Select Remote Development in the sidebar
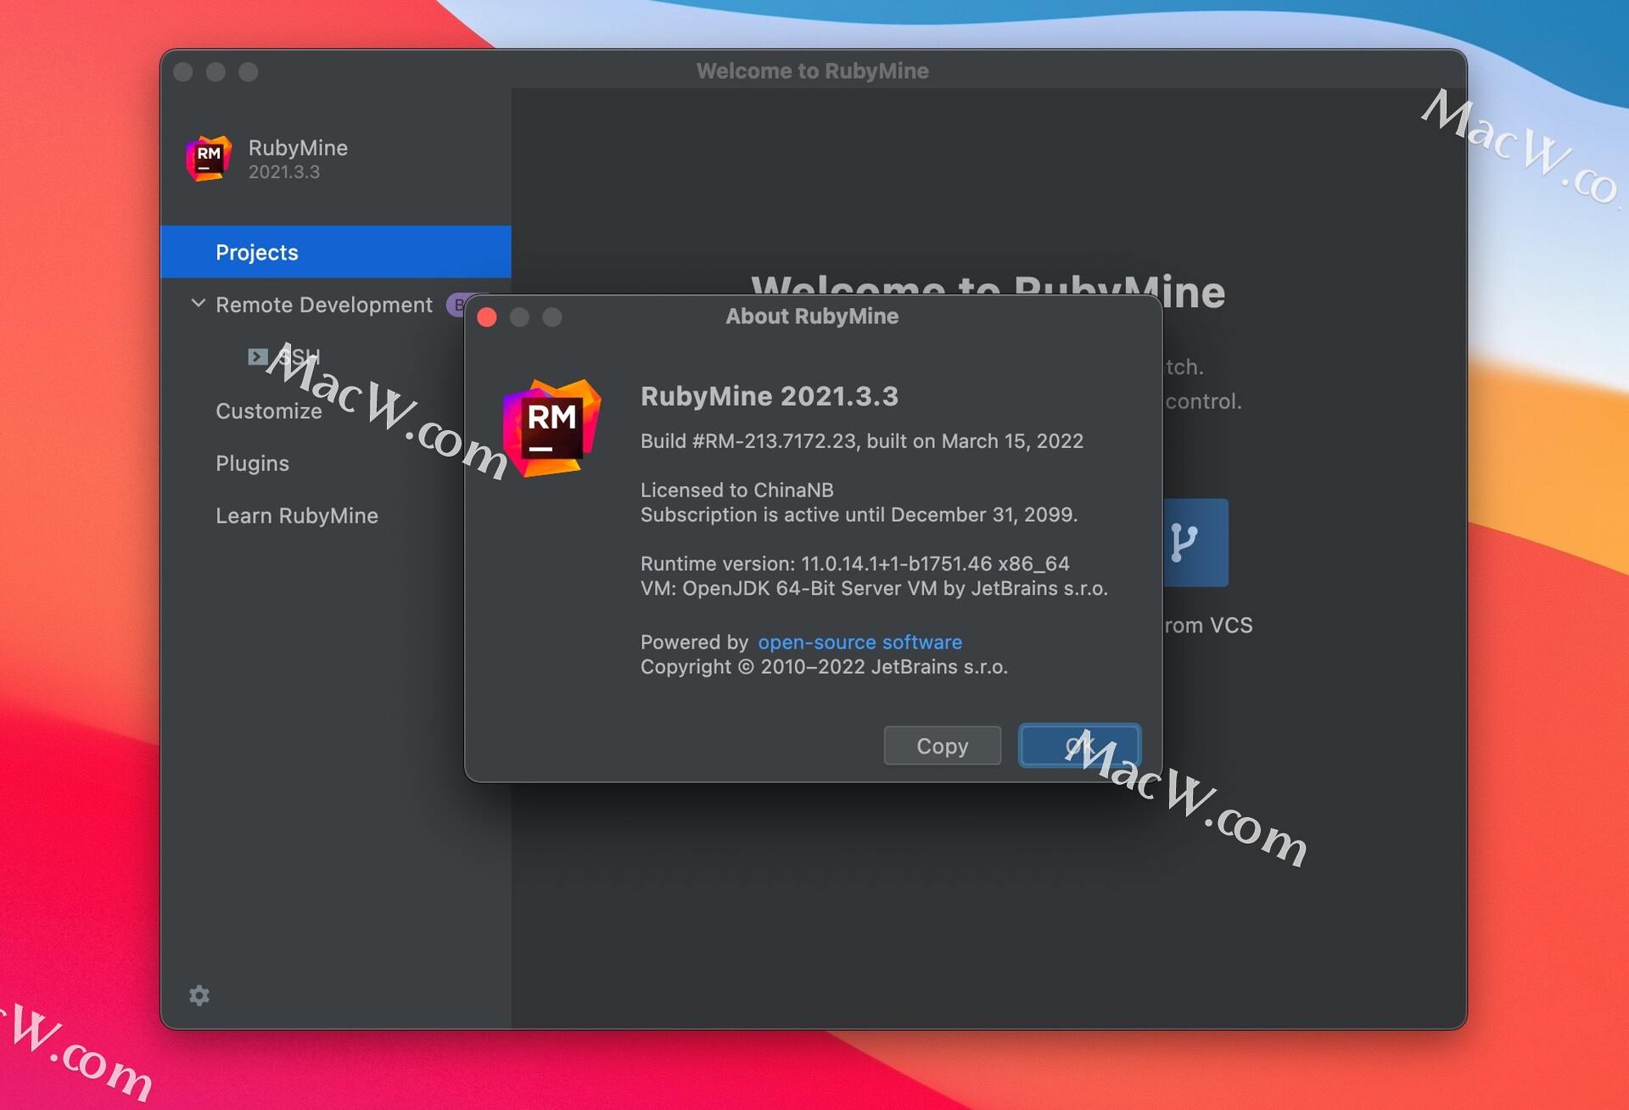 point(323,305)
